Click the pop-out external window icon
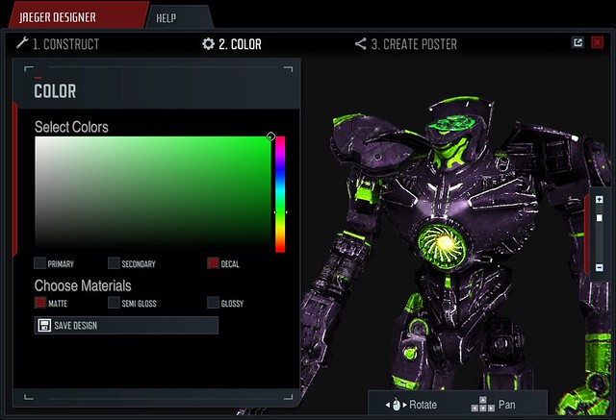The height and width of the screenshot is (420, 616). [x=577, y=42]
